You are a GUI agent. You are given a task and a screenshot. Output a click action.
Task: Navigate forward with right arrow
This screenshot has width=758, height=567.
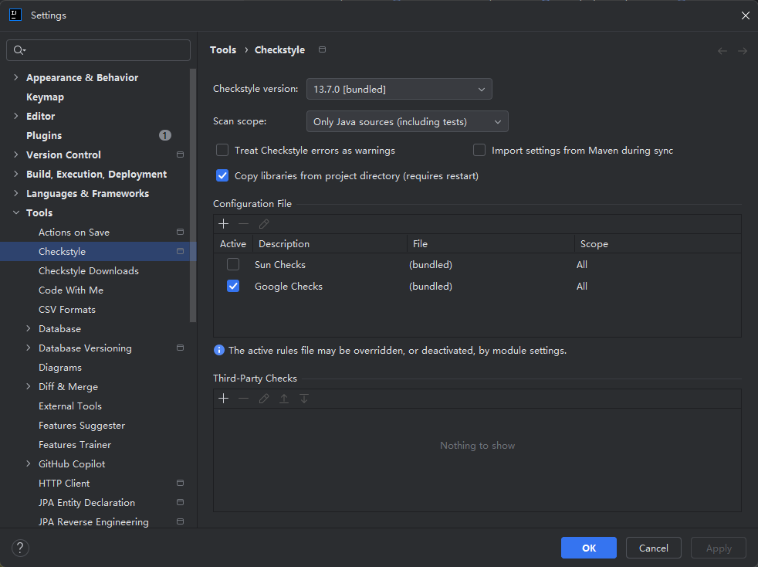coord(743,51)
